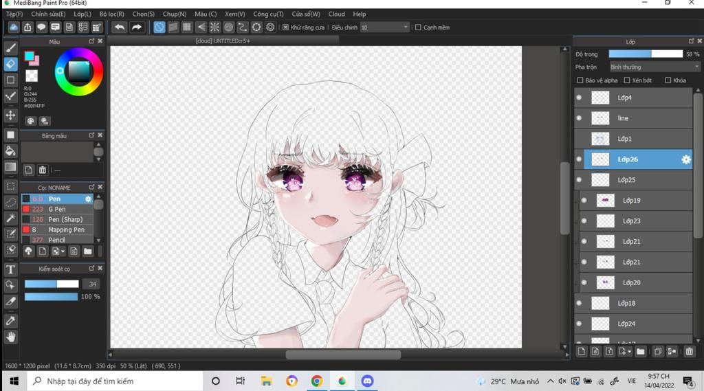Open the Tệp(F) menu
Image resolution: width=704 pixels, height=391 pixels.
tap(14, 14)
